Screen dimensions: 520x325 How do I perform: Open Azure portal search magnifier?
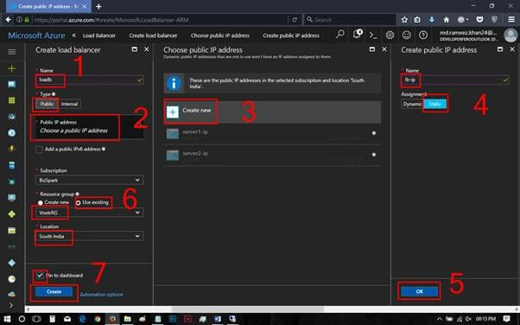(340, 35)
